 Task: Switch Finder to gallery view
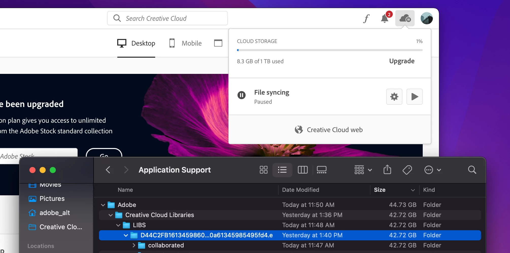(x=322, y=170)
